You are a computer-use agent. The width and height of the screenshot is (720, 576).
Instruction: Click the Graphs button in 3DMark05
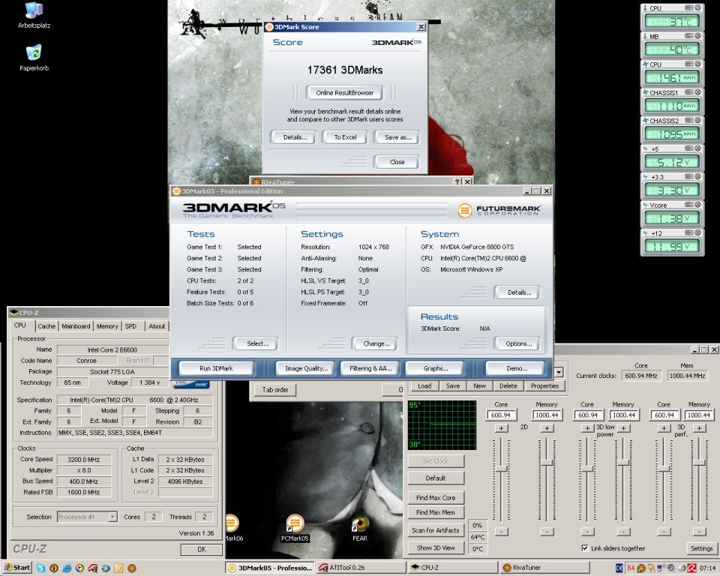tap(436, 368)
